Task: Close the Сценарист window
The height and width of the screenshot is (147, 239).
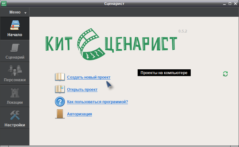Action: click(235, 4)
